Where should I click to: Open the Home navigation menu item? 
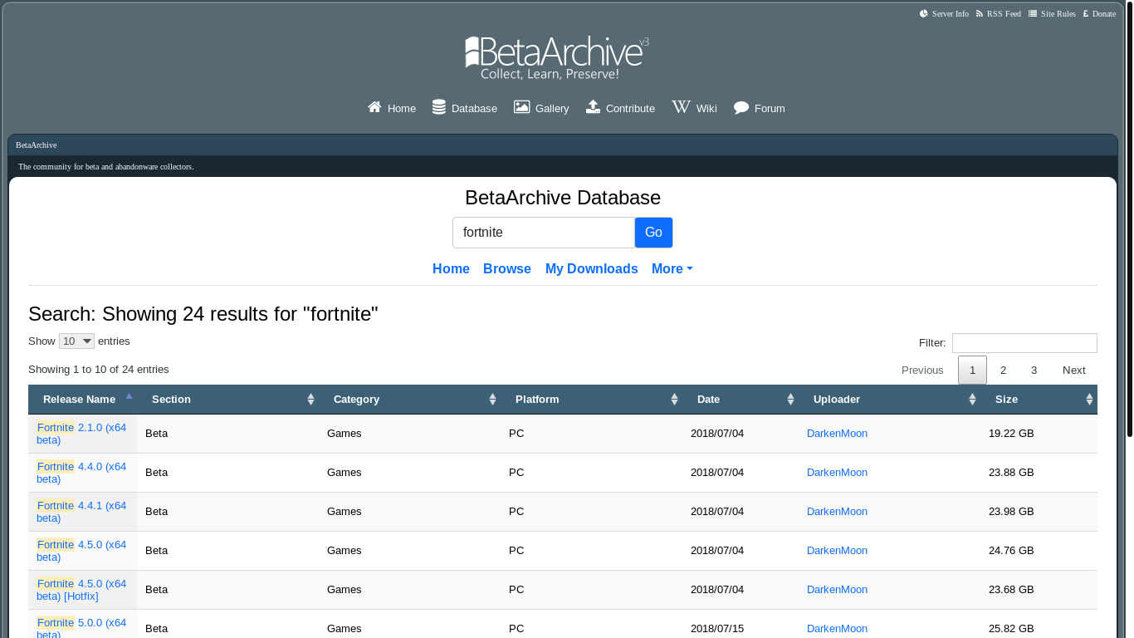click(x=392, y=108)
